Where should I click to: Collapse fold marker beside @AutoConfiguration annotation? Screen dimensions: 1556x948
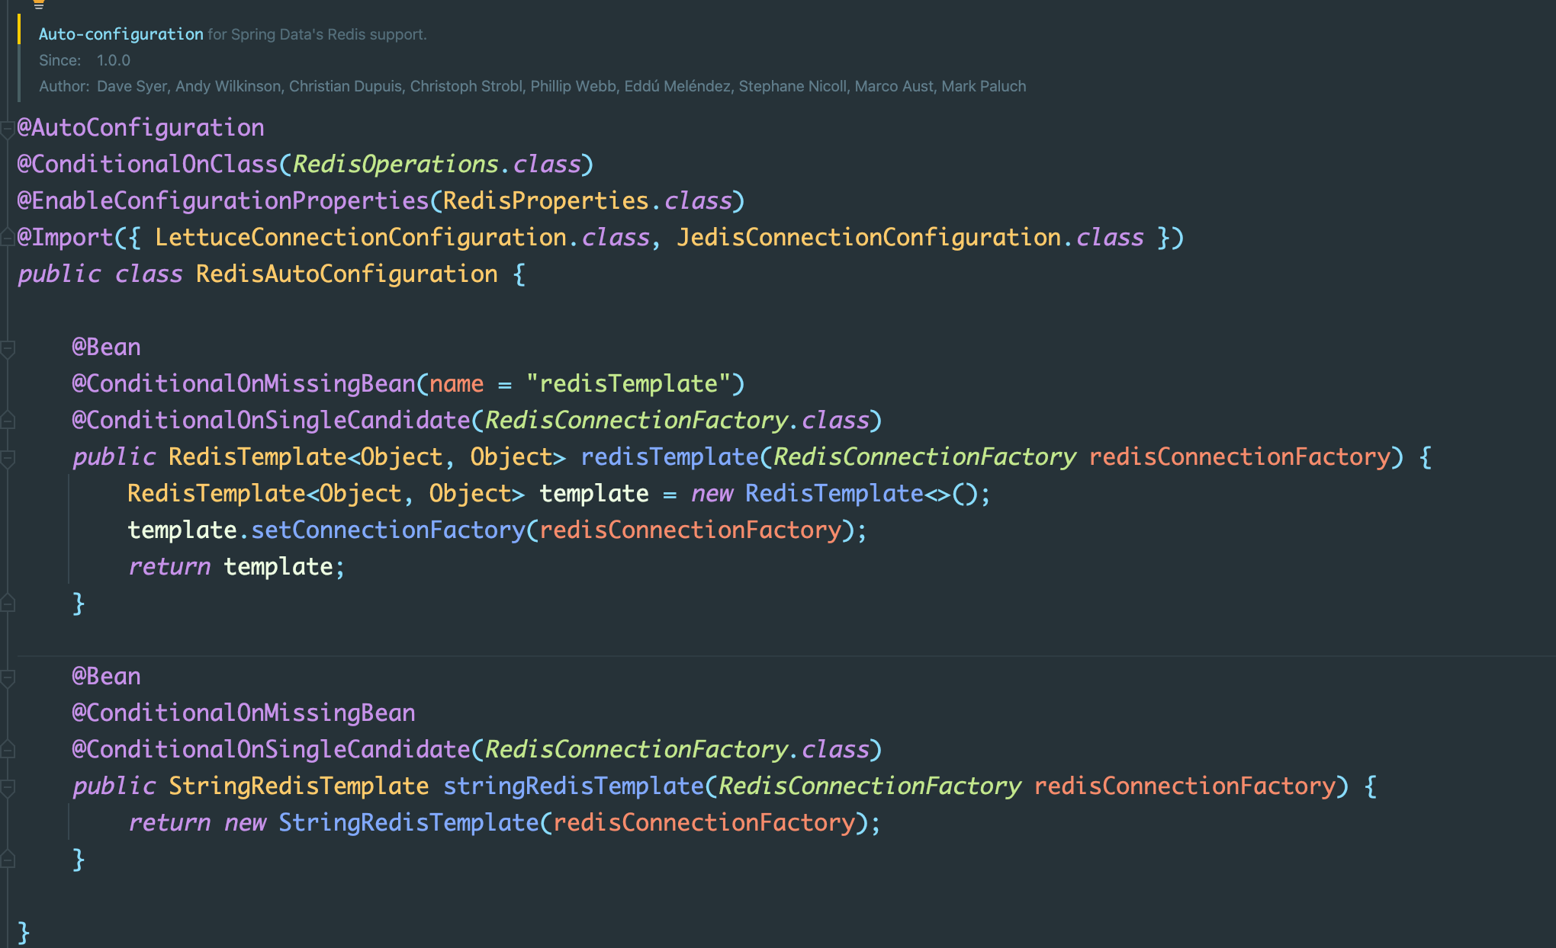(7, 129)
